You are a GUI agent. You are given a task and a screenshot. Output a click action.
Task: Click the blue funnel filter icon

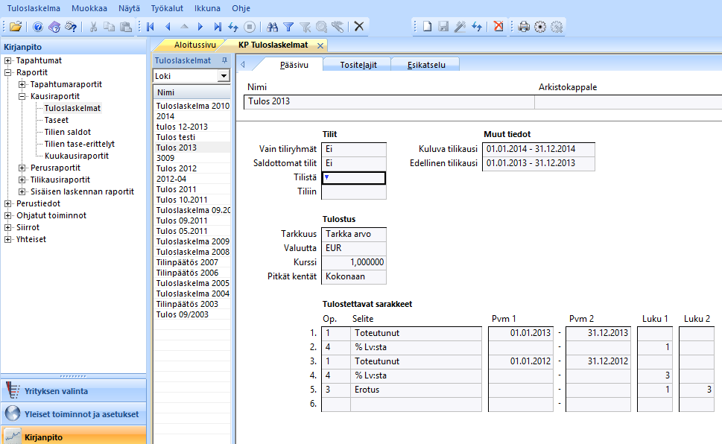click(x=288, y=27)
